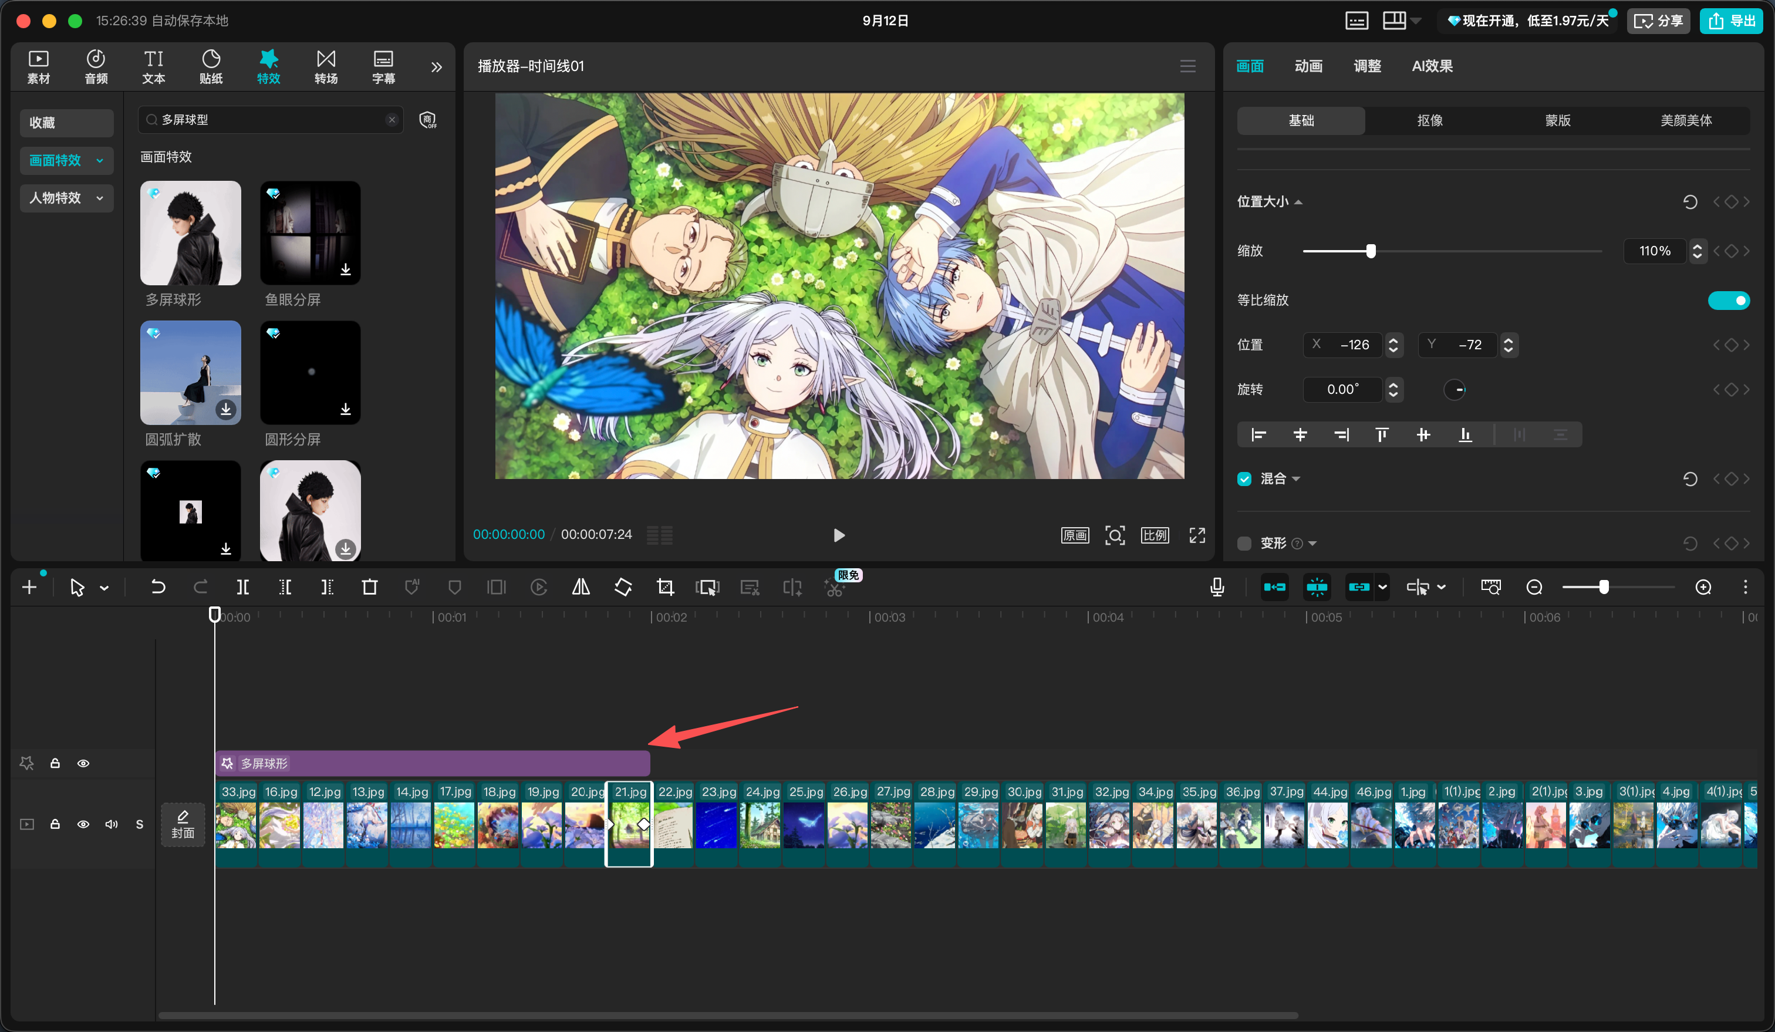Viewport: 1775px width, 1032px height.
Task: Open the player panel hamburger menu
Action: pos(1187,66)
